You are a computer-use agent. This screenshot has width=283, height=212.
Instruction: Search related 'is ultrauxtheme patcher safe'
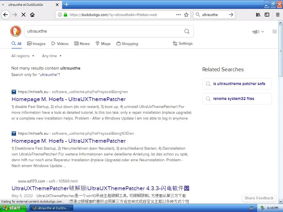point(237,84)
